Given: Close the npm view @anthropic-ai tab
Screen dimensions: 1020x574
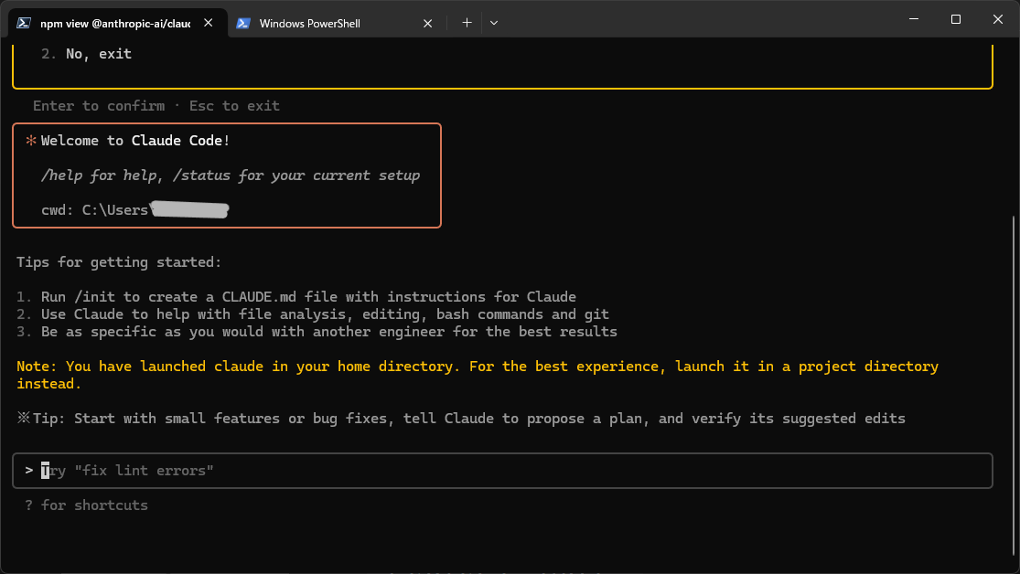Looking at the screenshot, I should (209, 23).
